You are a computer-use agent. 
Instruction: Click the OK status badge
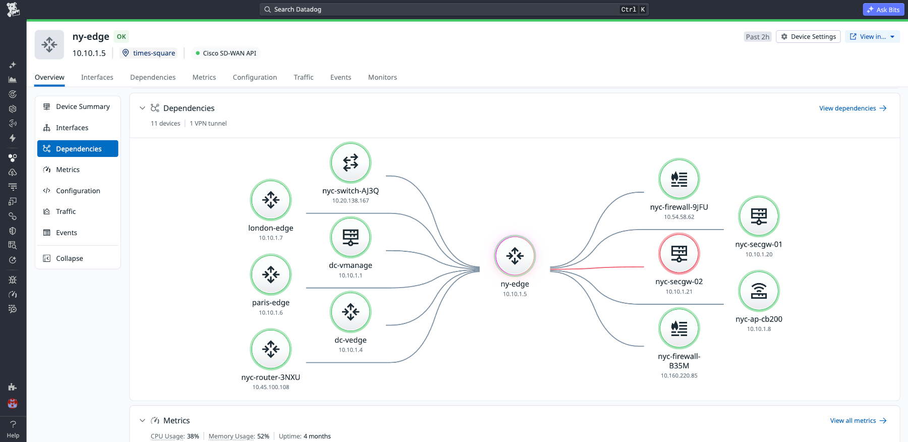pos(122,37)
